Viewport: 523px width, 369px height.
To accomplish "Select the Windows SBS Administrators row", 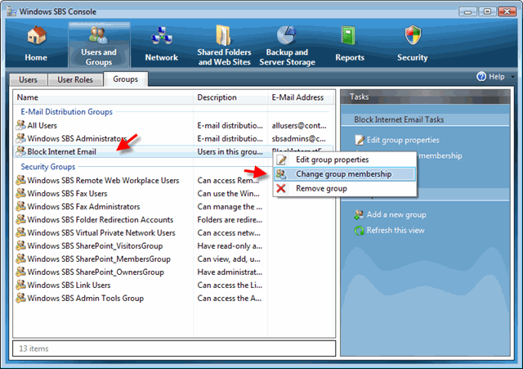I will (x=173, y=138).
